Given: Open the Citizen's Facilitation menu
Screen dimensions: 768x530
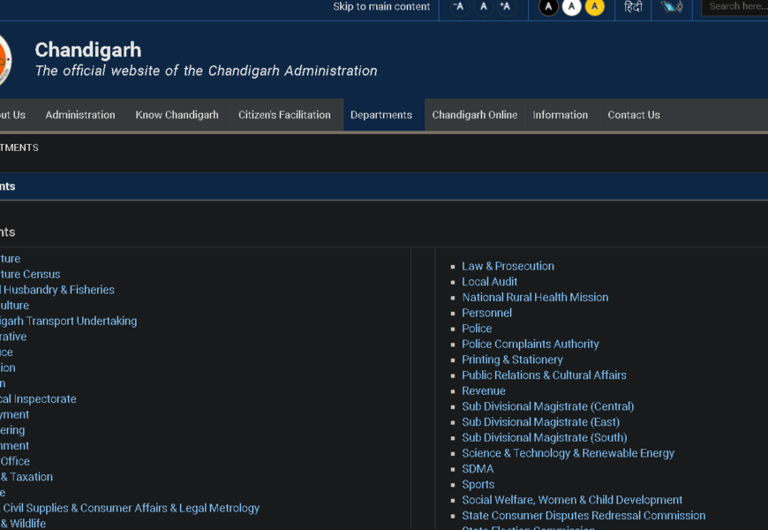Looking at the screenshot, I should [x=284, y=115].
